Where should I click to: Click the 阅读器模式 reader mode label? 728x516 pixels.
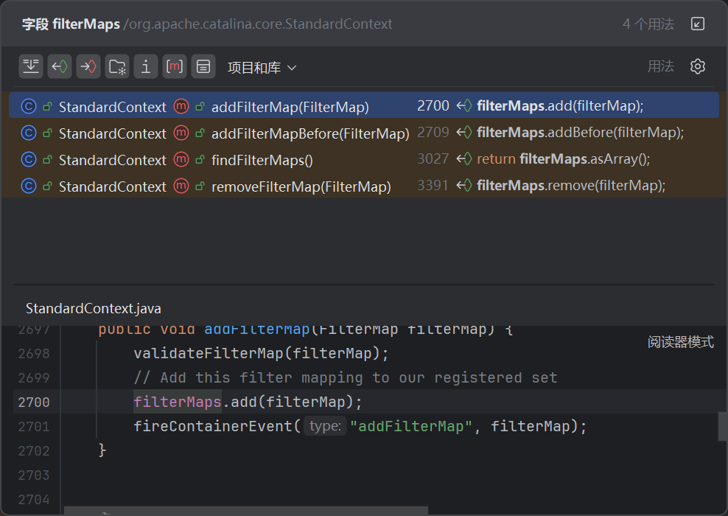(x=681, y=342)
